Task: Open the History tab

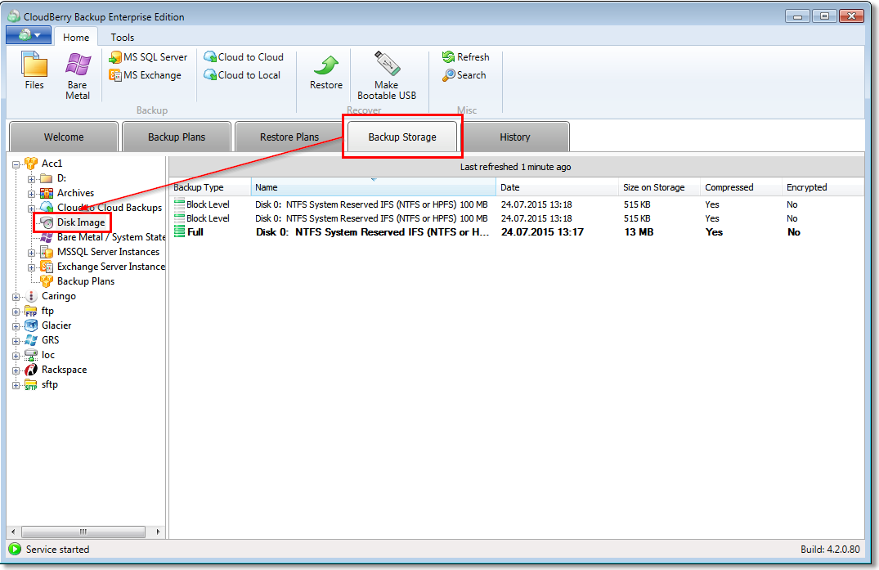Action: tap(514, 137)
